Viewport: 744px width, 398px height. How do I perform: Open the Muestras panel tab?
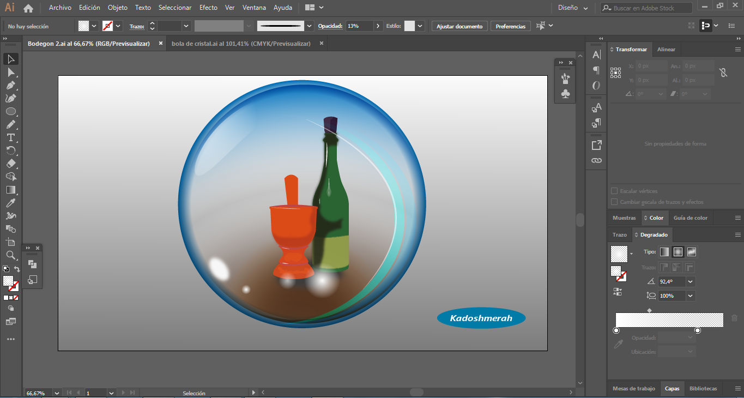624,218
